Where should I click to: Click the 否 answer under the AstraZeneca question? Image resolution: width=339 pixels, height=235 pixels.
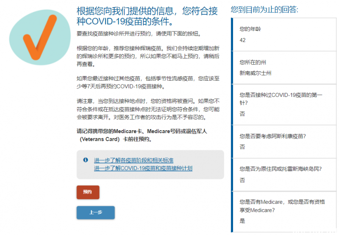pos(242,147)
